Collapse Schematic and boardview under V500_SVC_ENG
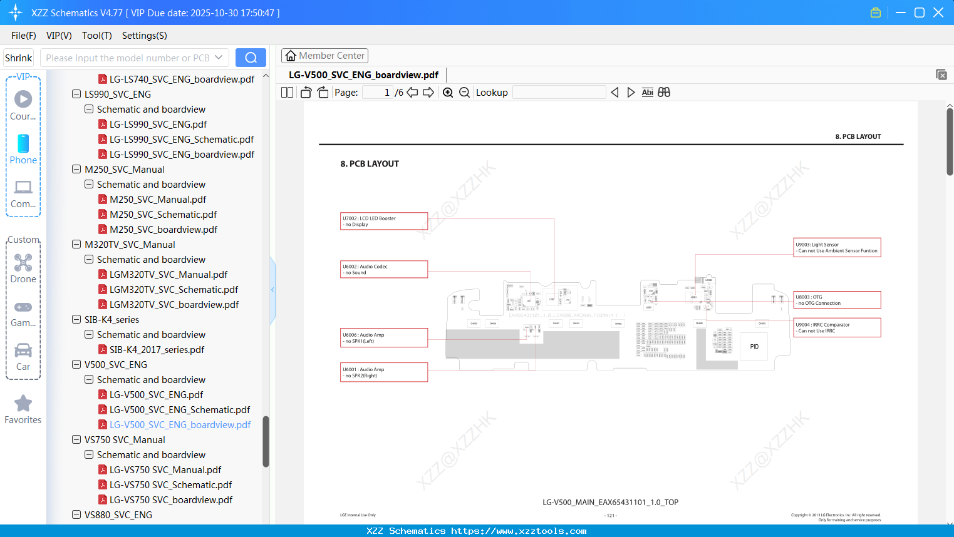 pyautogui.click(x=89, y=380)
